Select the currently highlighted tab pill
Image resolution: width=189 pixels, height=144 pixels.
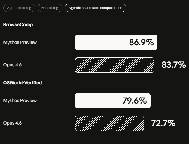point(95,8)
